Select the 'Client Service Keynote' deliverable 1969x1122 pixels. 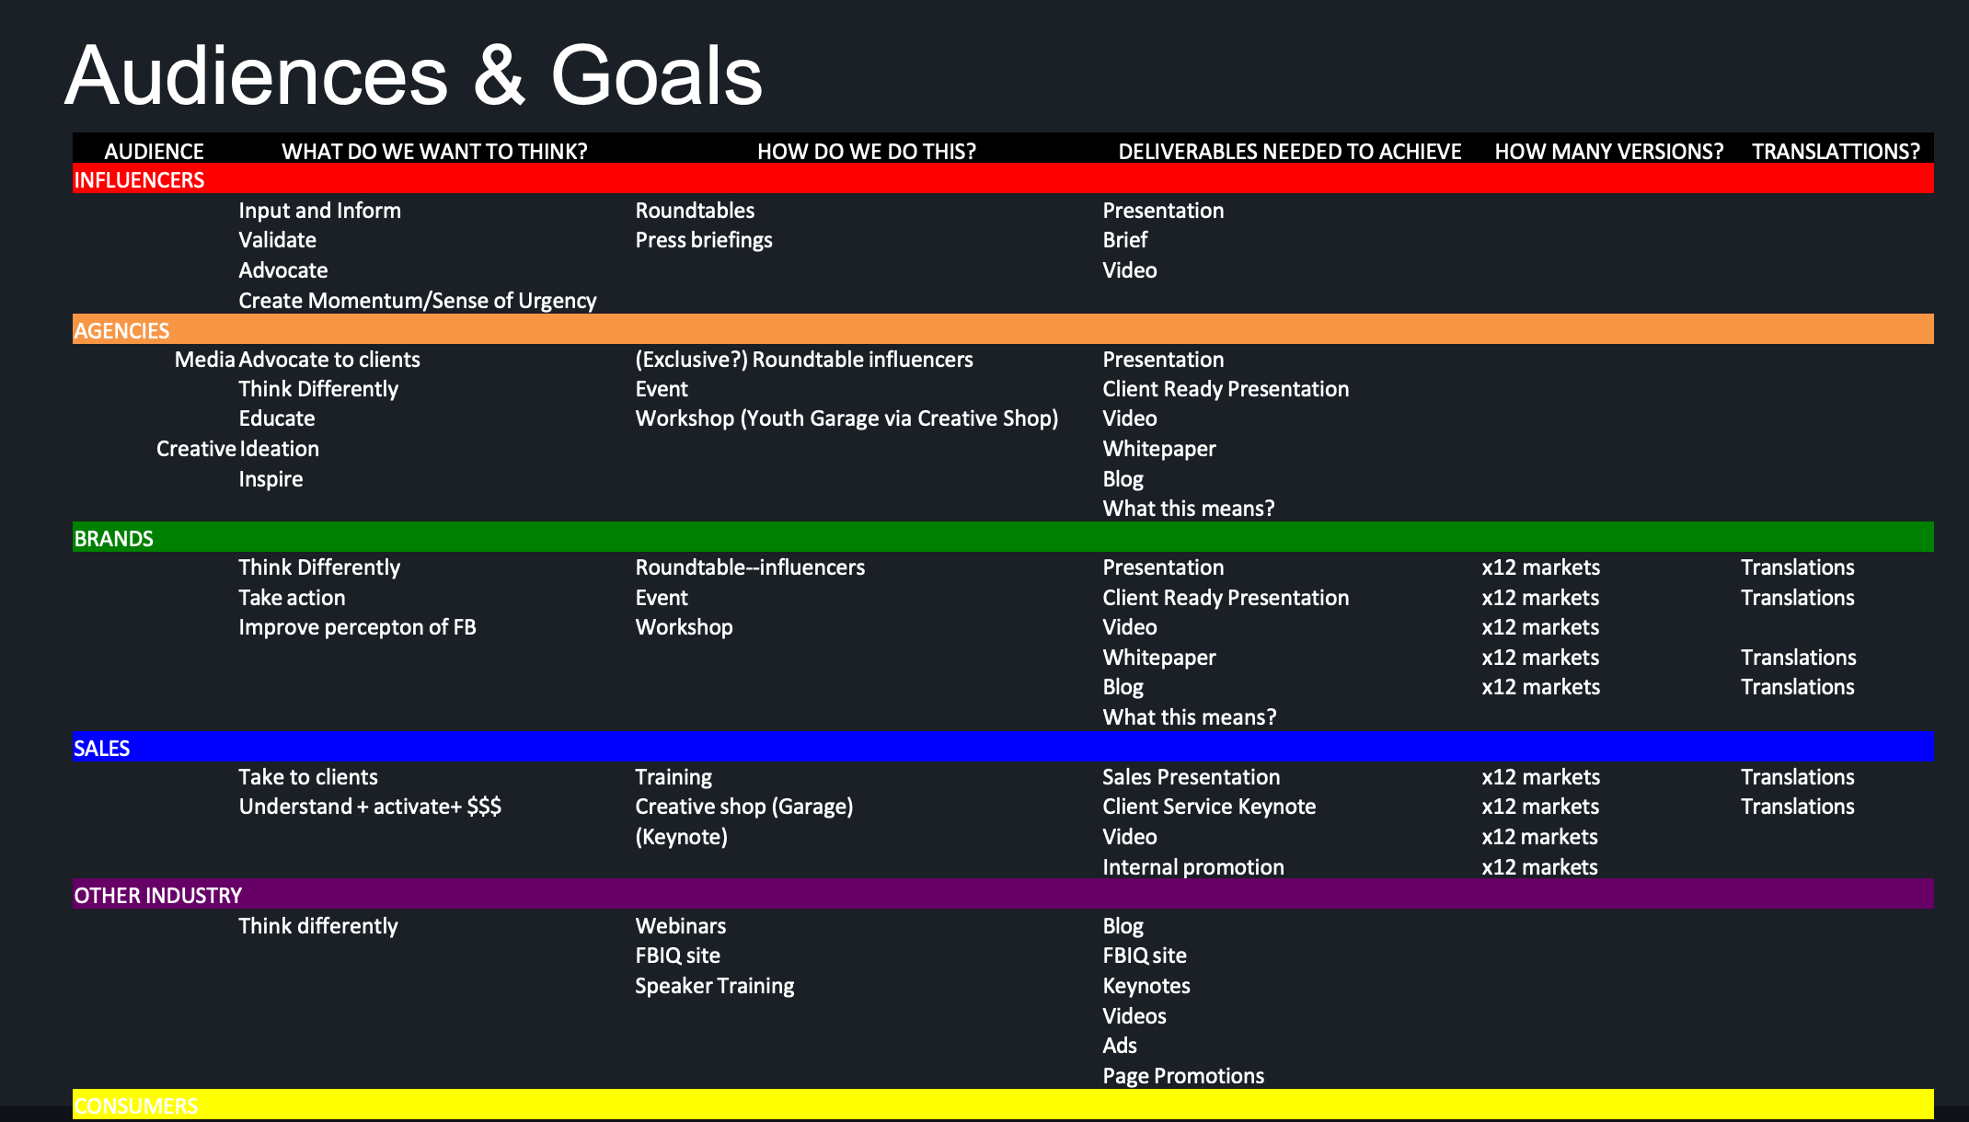1208,807
